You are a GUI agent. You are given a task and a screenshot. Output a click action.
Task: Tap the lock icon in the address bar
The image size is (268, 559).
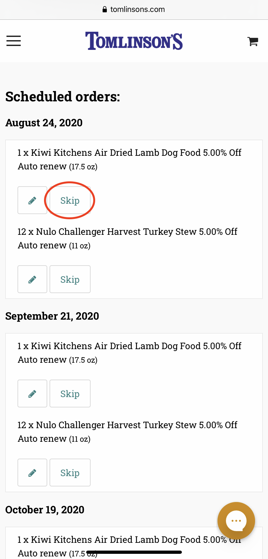pos(105,9)
